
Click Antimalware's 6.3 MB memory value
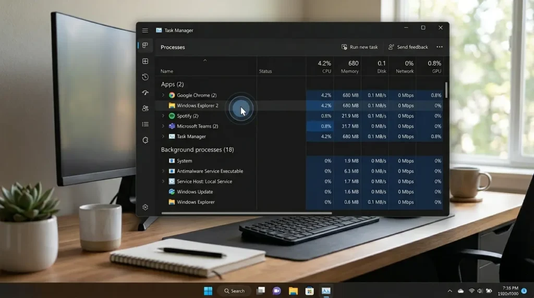[351, 171]
